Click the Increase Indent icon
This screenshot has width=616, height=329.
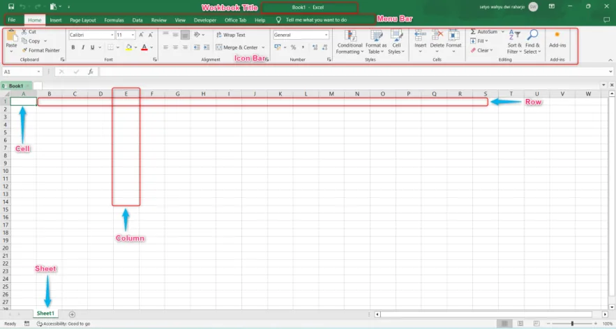tap(206, 47)
